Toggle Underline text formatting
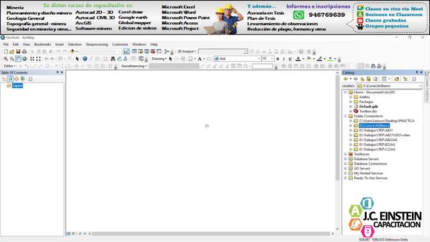The width and height of the screenshot is (430, 242). [290, 58]
